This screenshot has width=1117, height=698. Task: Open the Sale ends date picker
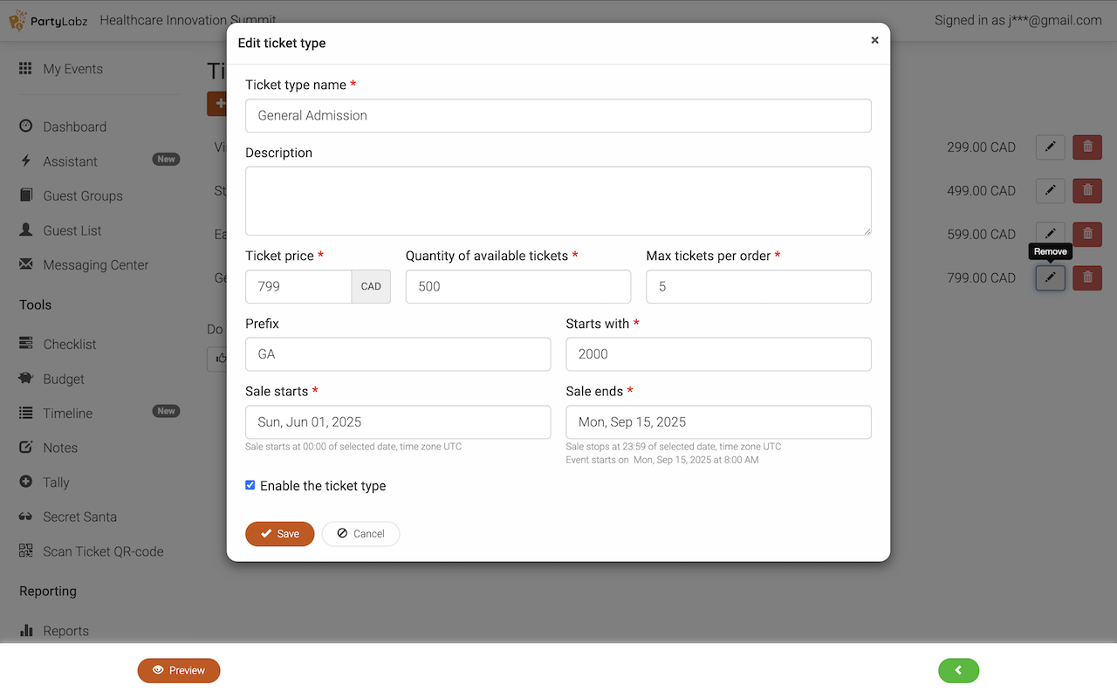[x=718, y=422]
